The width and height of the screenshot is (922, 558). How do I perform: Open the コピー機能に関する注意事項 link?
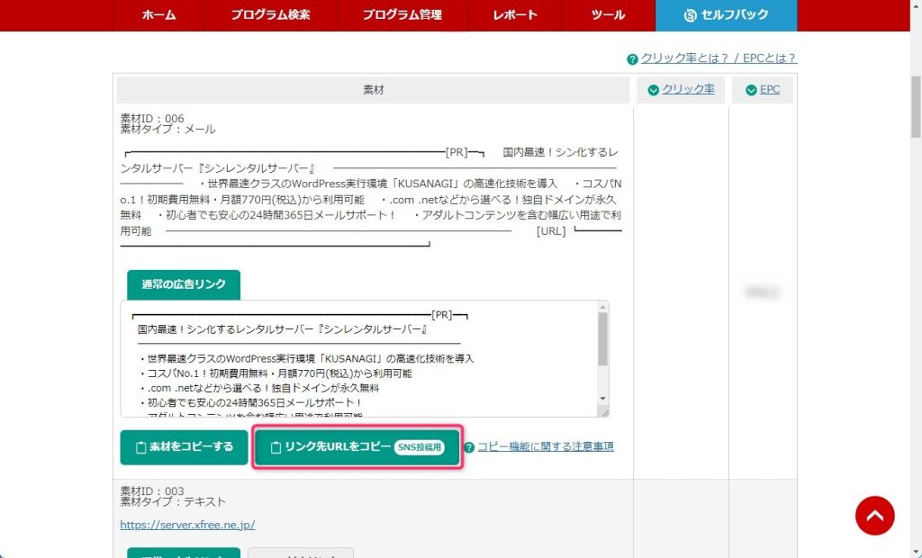pyautogui.click(x=545, y=446)
